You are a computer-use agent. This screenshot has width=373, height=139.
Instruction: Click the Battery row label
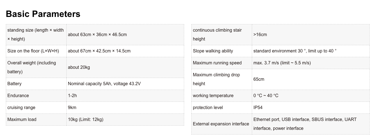pyautogui.click(x=14, y=84)
